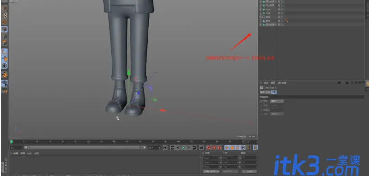
Task: Click orange tag on Null's child row
Action: click(x=286, y=21)
